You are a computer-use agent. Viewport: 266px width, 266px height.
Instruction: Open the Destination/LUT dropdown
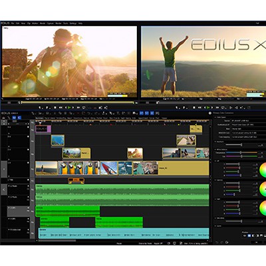[x=248, y=125]
